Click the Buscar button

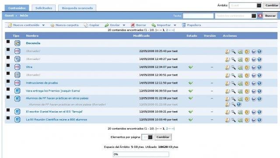coord(270,16)
